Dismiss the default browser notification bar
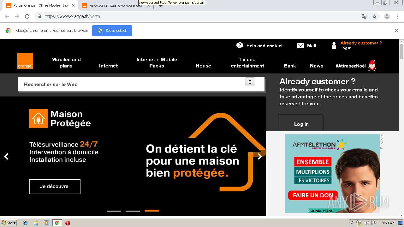 click(x=396, y=31)
